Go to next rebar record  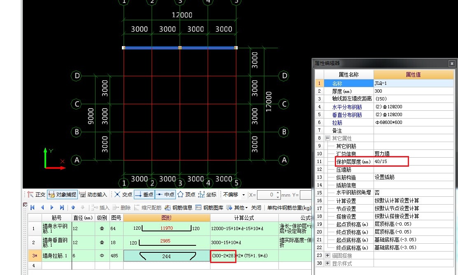pyautogui.click(x=52, y=207)
